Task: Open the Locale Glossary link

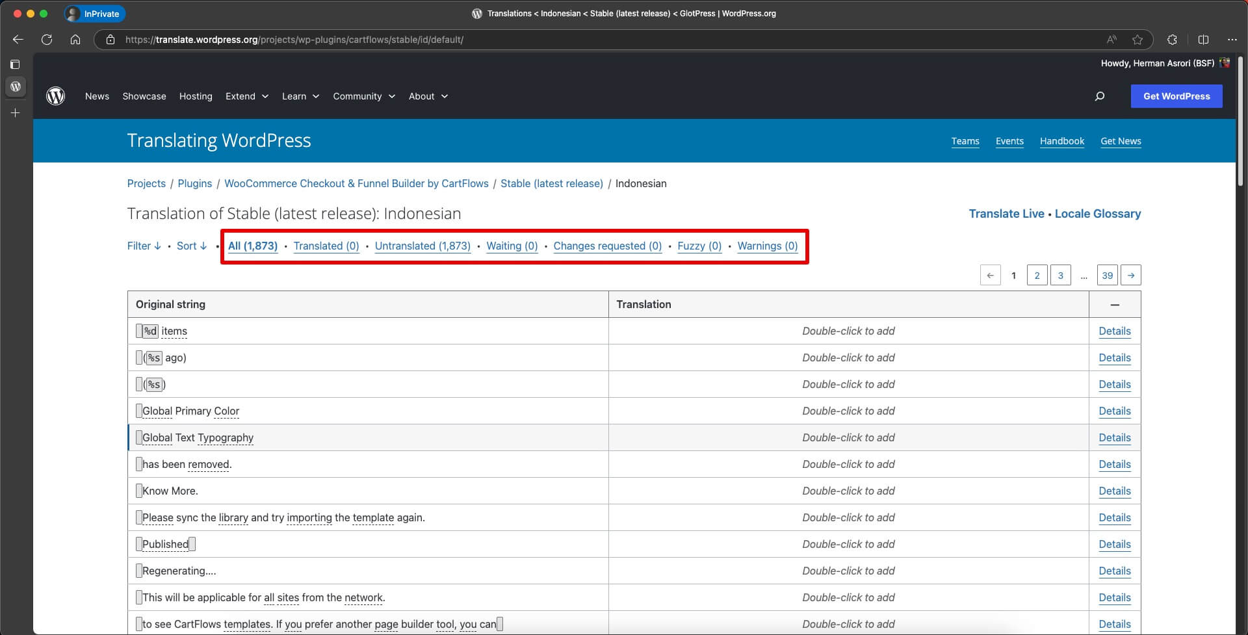Action: click(x=1097, y=214)
